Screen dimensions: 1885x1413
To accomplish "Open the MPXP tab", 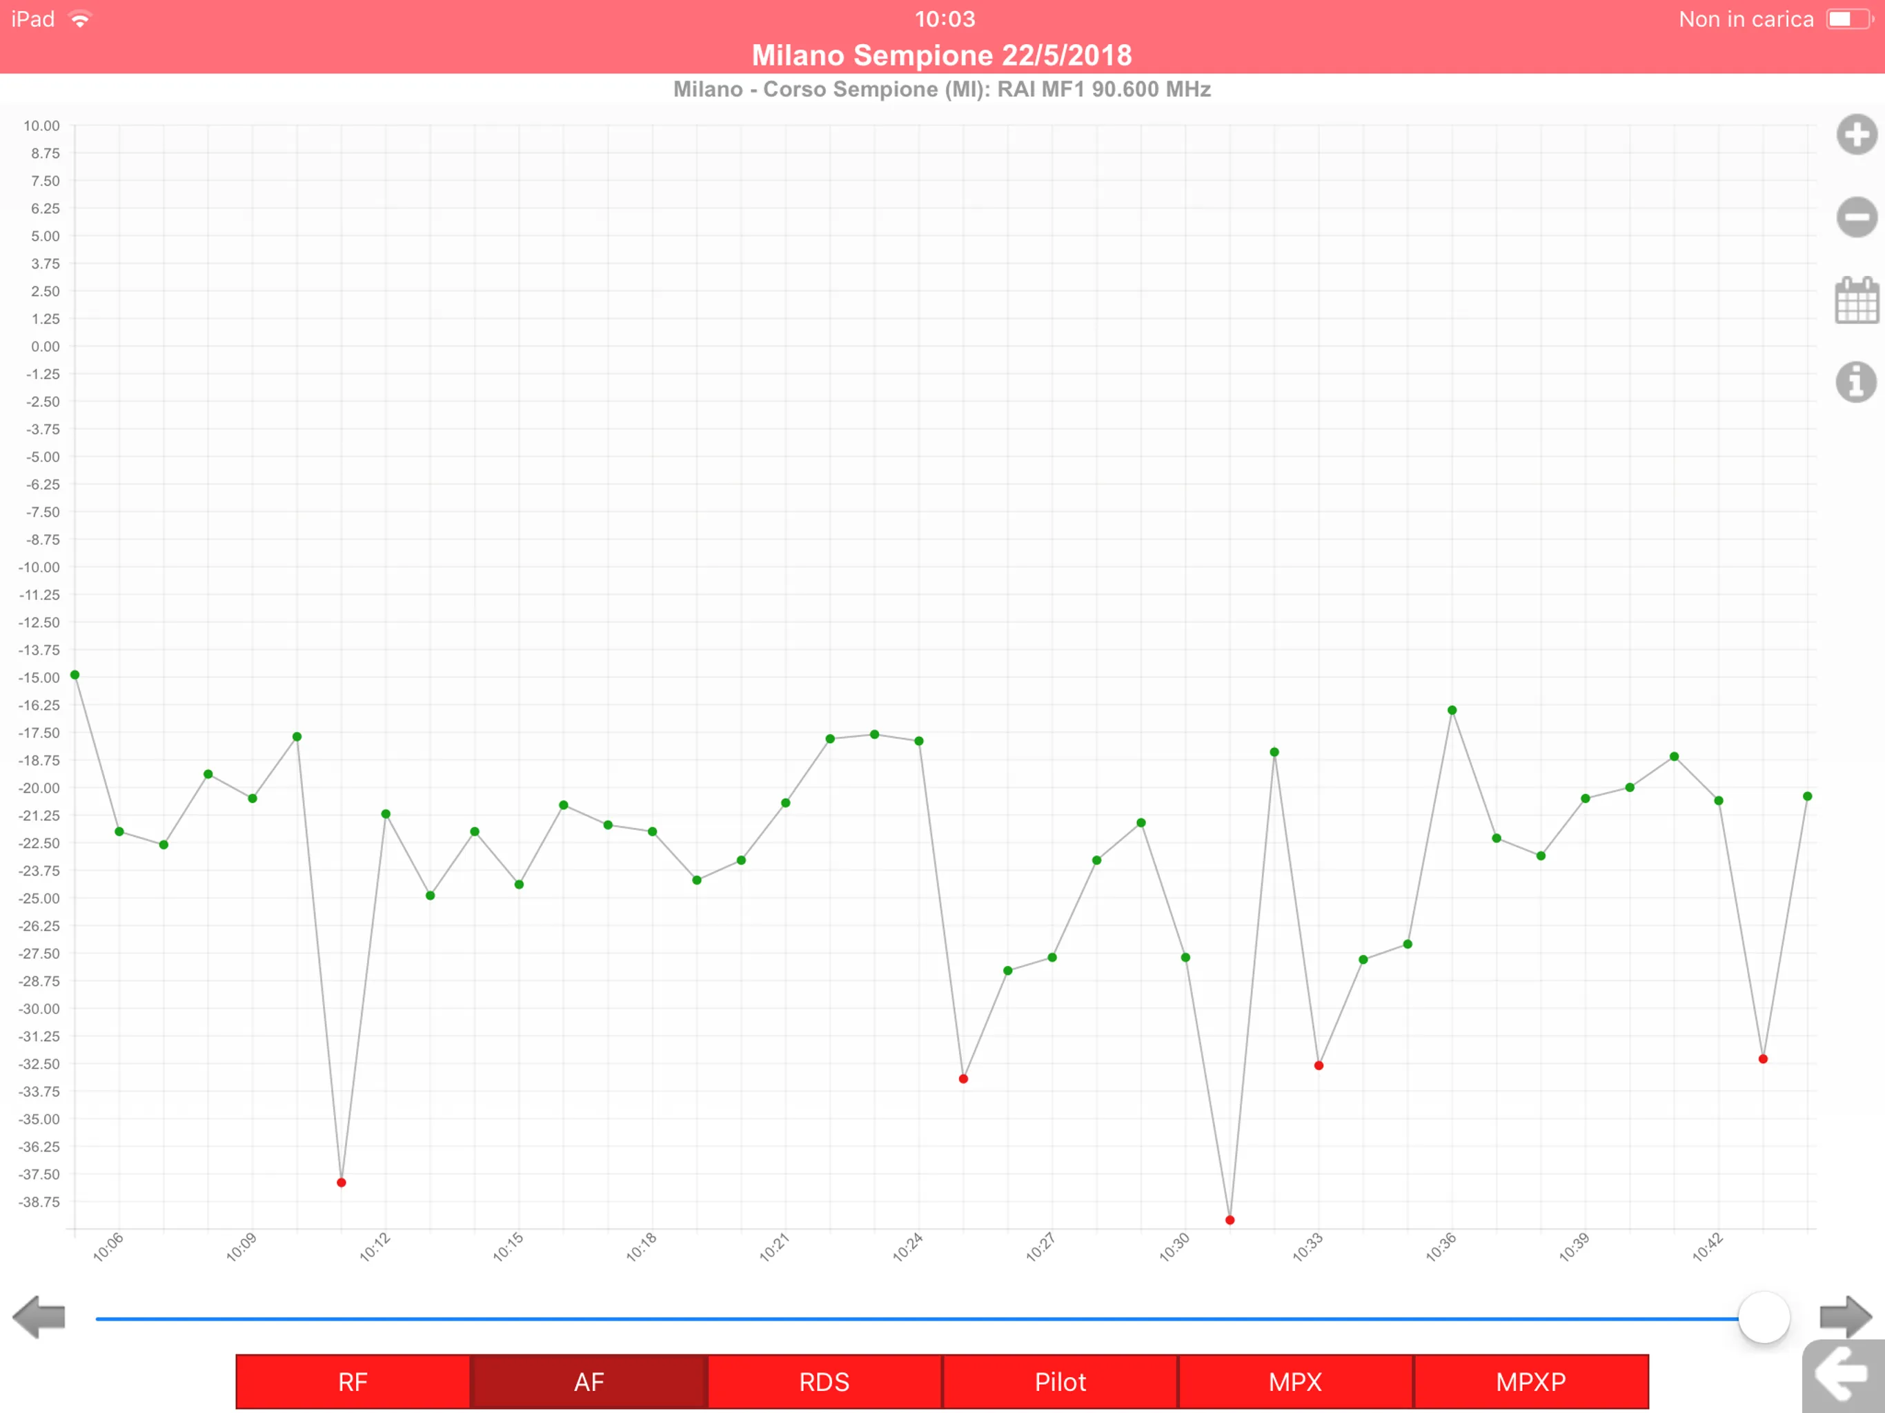I will click(x=1530, y=1381).
